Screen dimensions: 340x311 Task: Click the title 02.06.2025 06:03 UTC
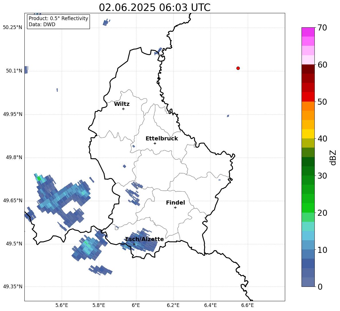click(x=154, y=7)
